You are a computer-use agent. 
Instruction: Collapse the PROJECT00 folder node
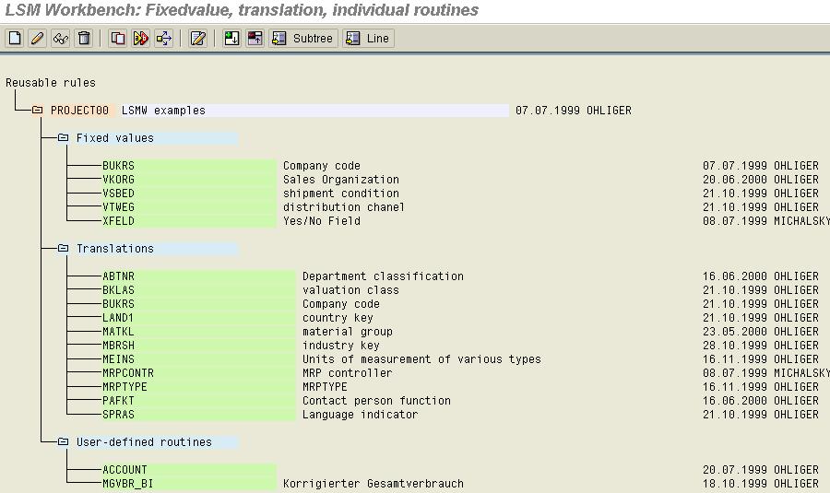[37, 110]
